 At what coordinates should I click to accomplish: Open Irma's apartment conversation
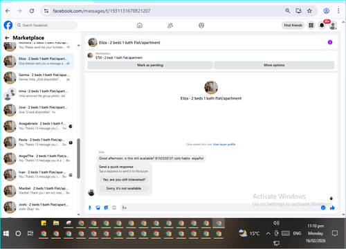pyautogui.click(x=38, y=93)
